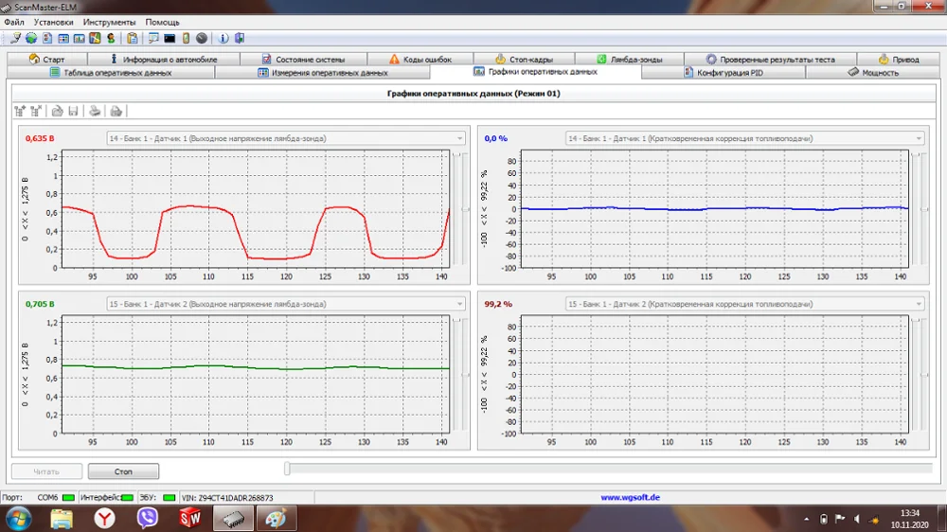The image size is (947, 532).
Task: Select Графики оперативных данных tab
Action: tap(536, 72)
